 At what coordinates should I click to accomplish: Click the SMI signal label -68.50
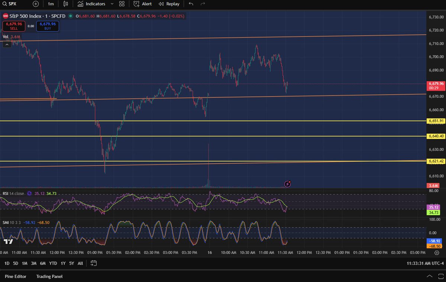click(x=434, y=246)
